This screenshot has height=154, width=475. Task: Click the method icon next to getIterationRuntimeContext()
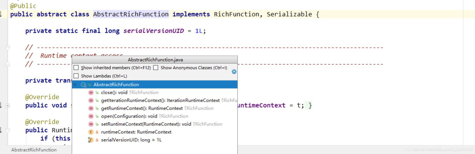[91, 101]
